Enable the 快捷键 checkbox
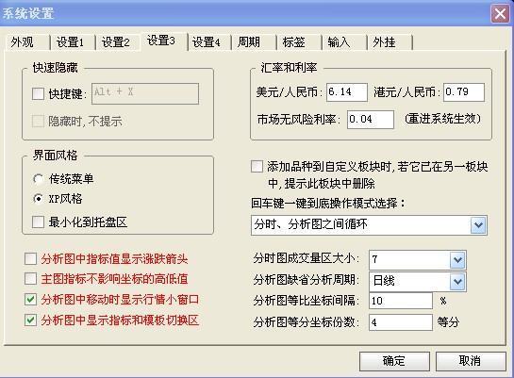This screenshot has height=378, width=514. point(38,94)
